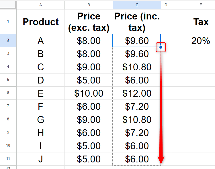Select column E header
Screen dimensions: 215x169
point(201,5)
